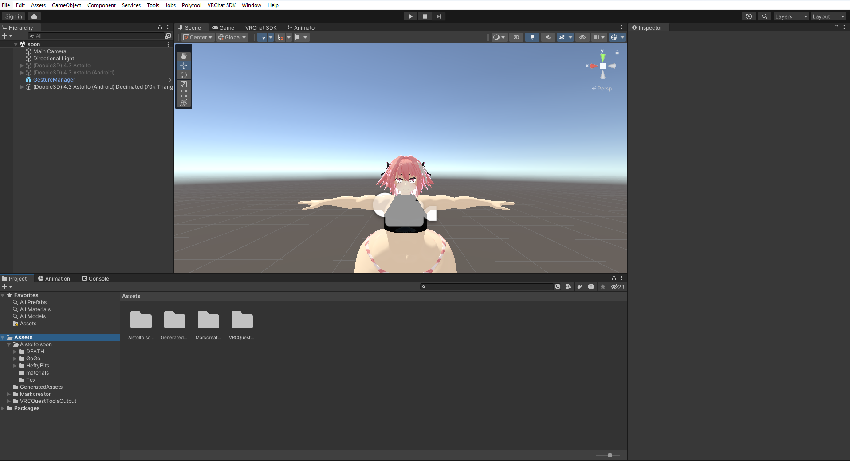Screen dimensions: 850x461
Task: Click red X axis on orientation gizmo
Action: click(x=593, y=66)
